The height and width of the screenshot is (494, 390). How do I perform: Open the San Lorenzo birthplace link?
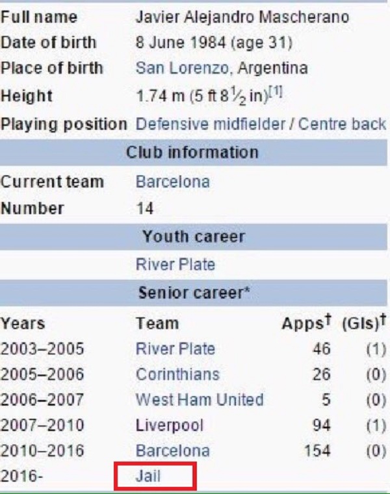pos(182,68)
